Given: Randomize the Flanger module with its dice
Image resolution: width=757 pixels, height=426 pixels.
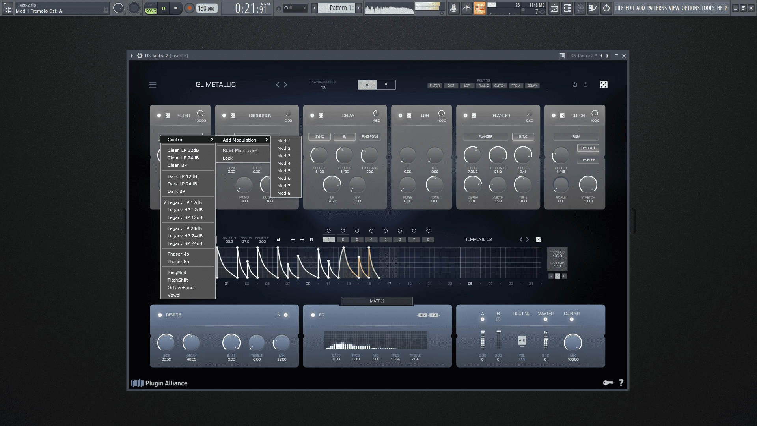Looking at the screenshot, I should coord(474,116).
